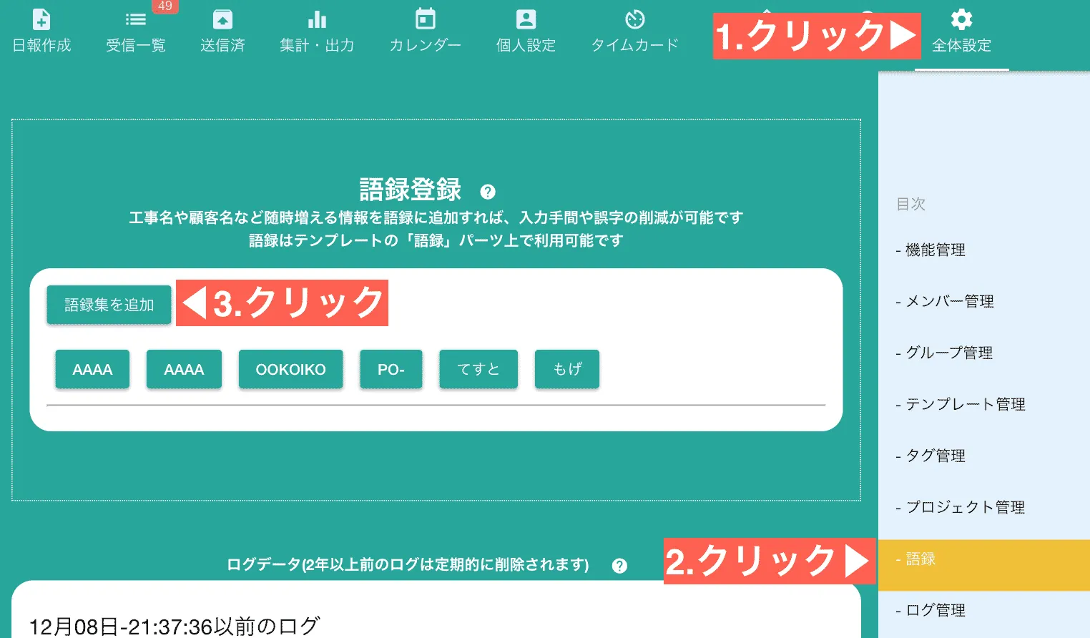
Task: Open the カレンダー calendar icon
Action: pos(425,29)
